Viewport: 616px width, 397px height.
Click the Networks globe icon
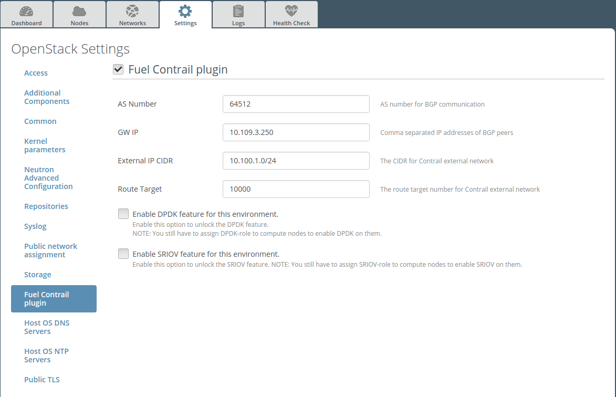pyautogui.click(x=132, y=12)
